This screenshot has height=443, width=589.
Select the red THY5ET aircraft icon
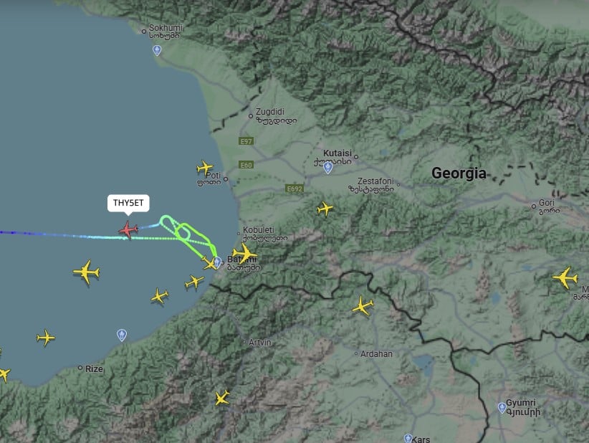click(x=128, y=229)
